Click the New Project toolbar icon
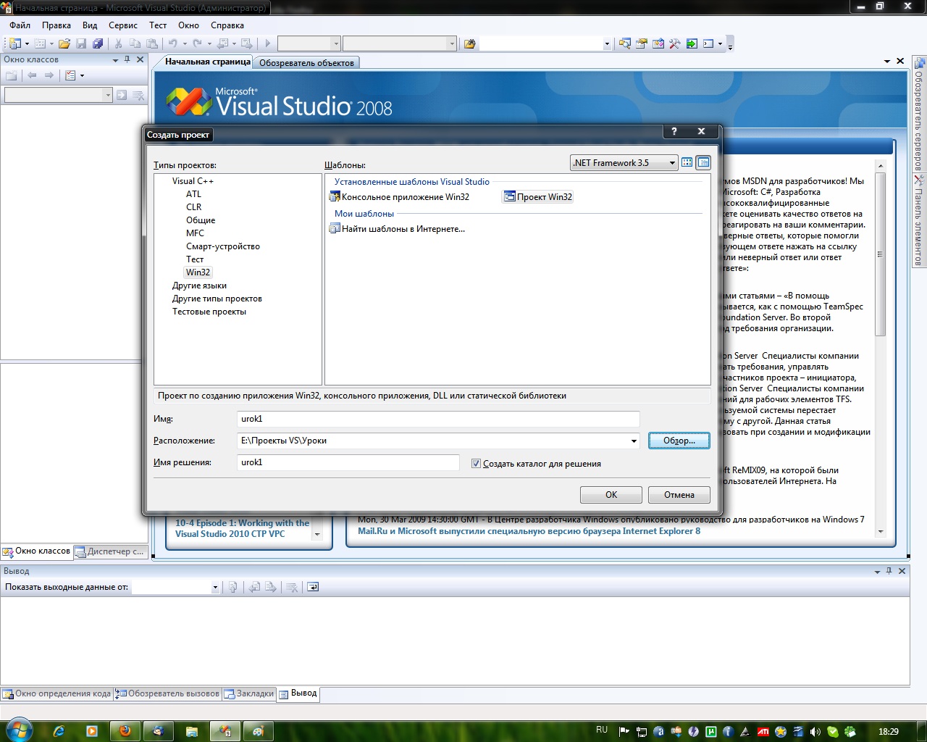Image resolution: width=927 pixels, height=742 pixels. pos(14,43)
